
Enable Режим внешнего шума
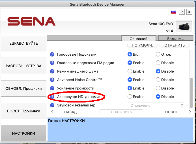pyautogui.click(x=130, y=71)
